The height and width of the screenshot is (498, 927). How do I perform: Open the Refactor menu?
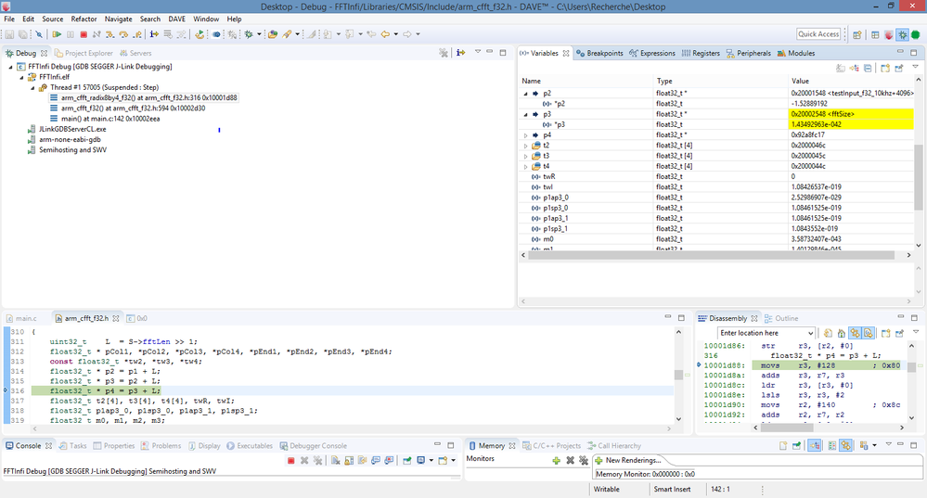coord(84,19)
